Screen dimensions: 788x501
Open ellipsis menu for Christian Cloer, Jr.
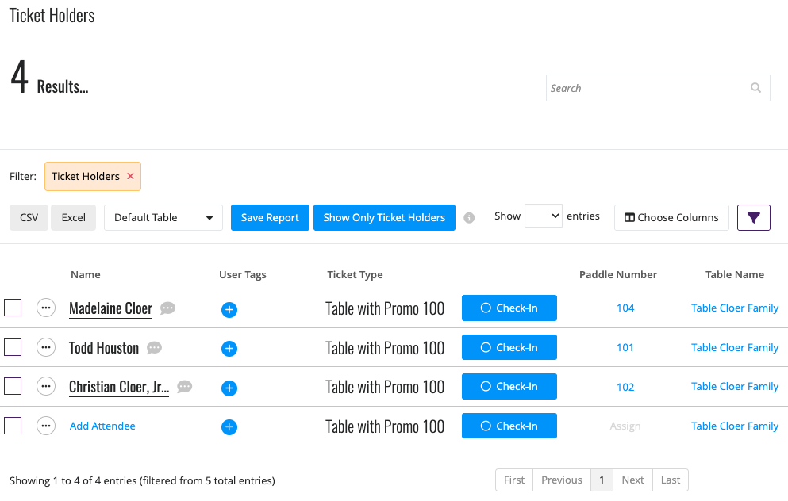[x=46, y=386]
